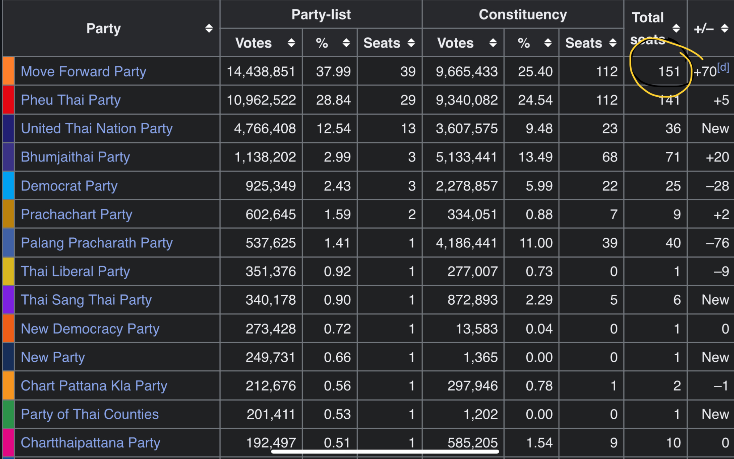Sort by Party-list Votes arrows
Screen dimensions: 734x459
tap(291, 43)
